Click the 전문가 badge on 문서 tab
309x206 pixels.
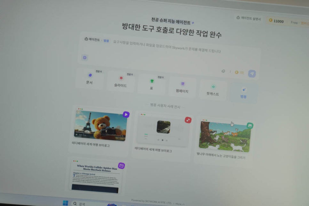[x=99, y=71]
